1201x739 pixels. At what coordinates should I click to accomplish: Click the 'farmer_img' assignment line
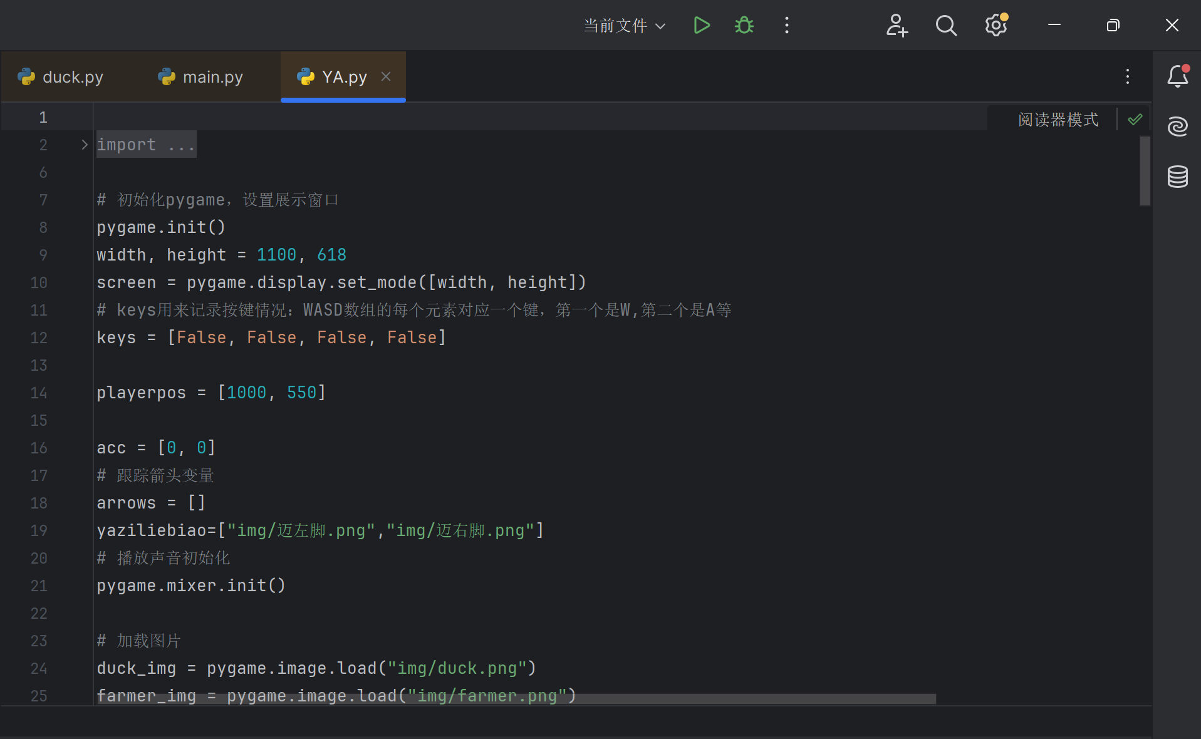(336, 695)
